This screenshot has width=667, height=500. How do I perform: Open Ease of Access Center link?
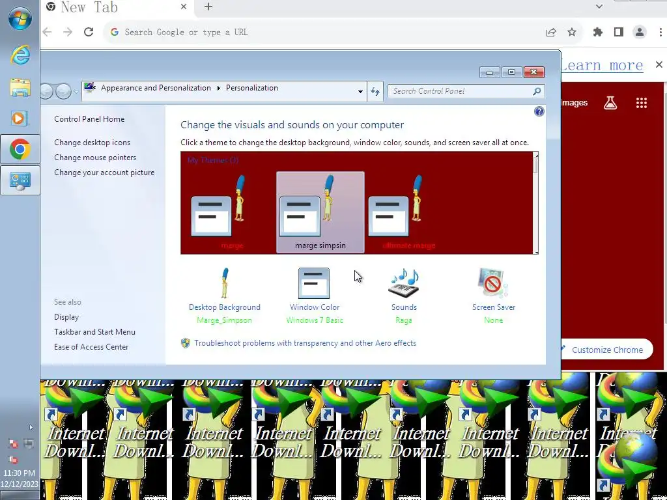coord(91,347)
